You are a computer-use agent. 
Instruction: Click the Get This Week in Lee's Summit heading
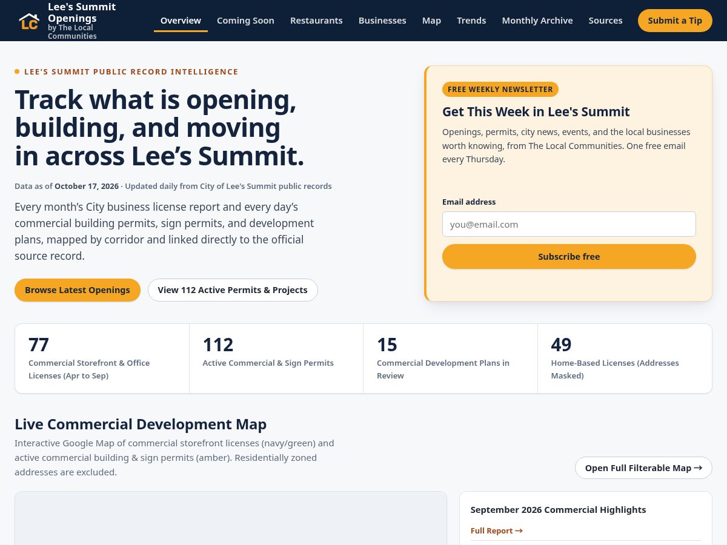pyautogui.click(x=536, y=111)
